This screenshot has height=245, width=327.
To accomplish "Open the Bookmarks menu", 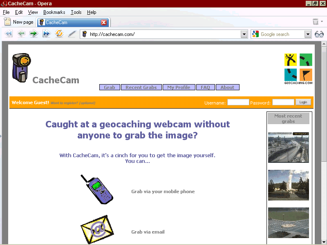I will tap(54, 12).
